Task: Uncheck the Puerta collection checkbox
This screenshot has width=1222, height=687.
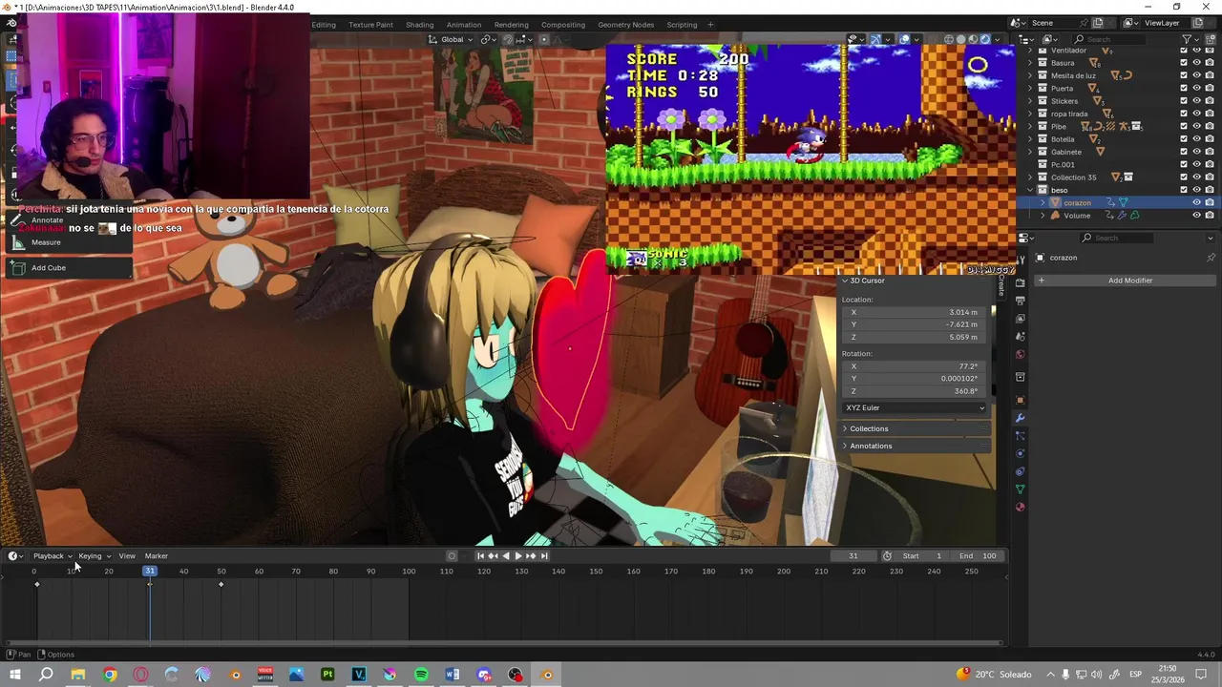Action: point(1184,88)
